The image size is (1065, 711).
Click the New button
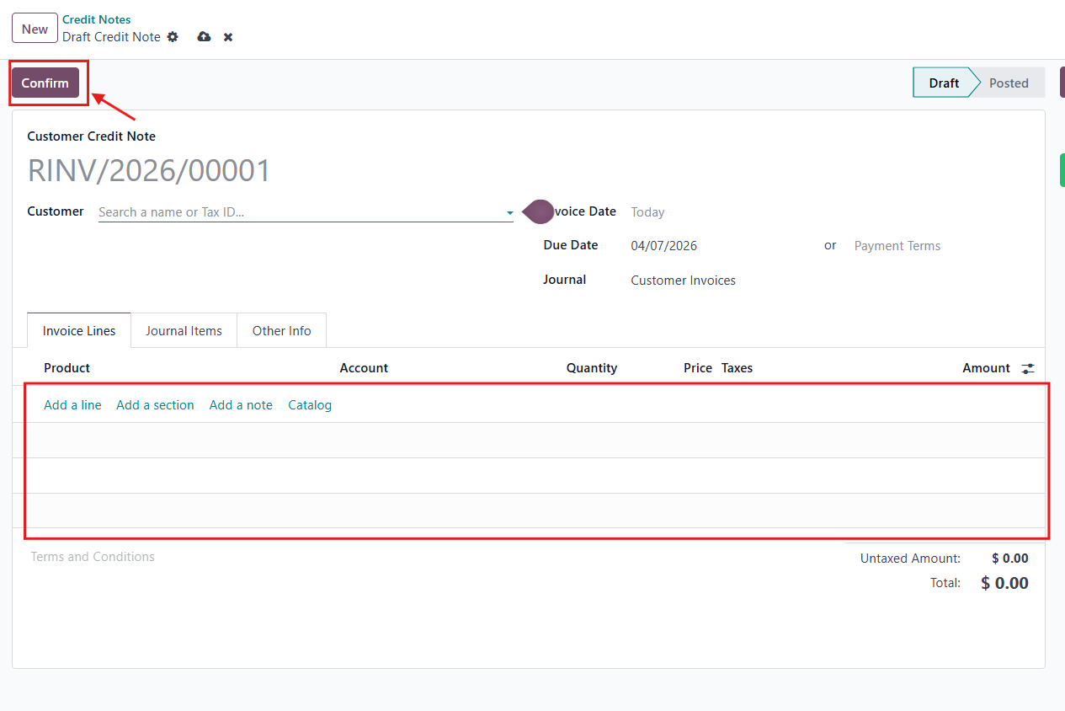[x=35, y=29]
